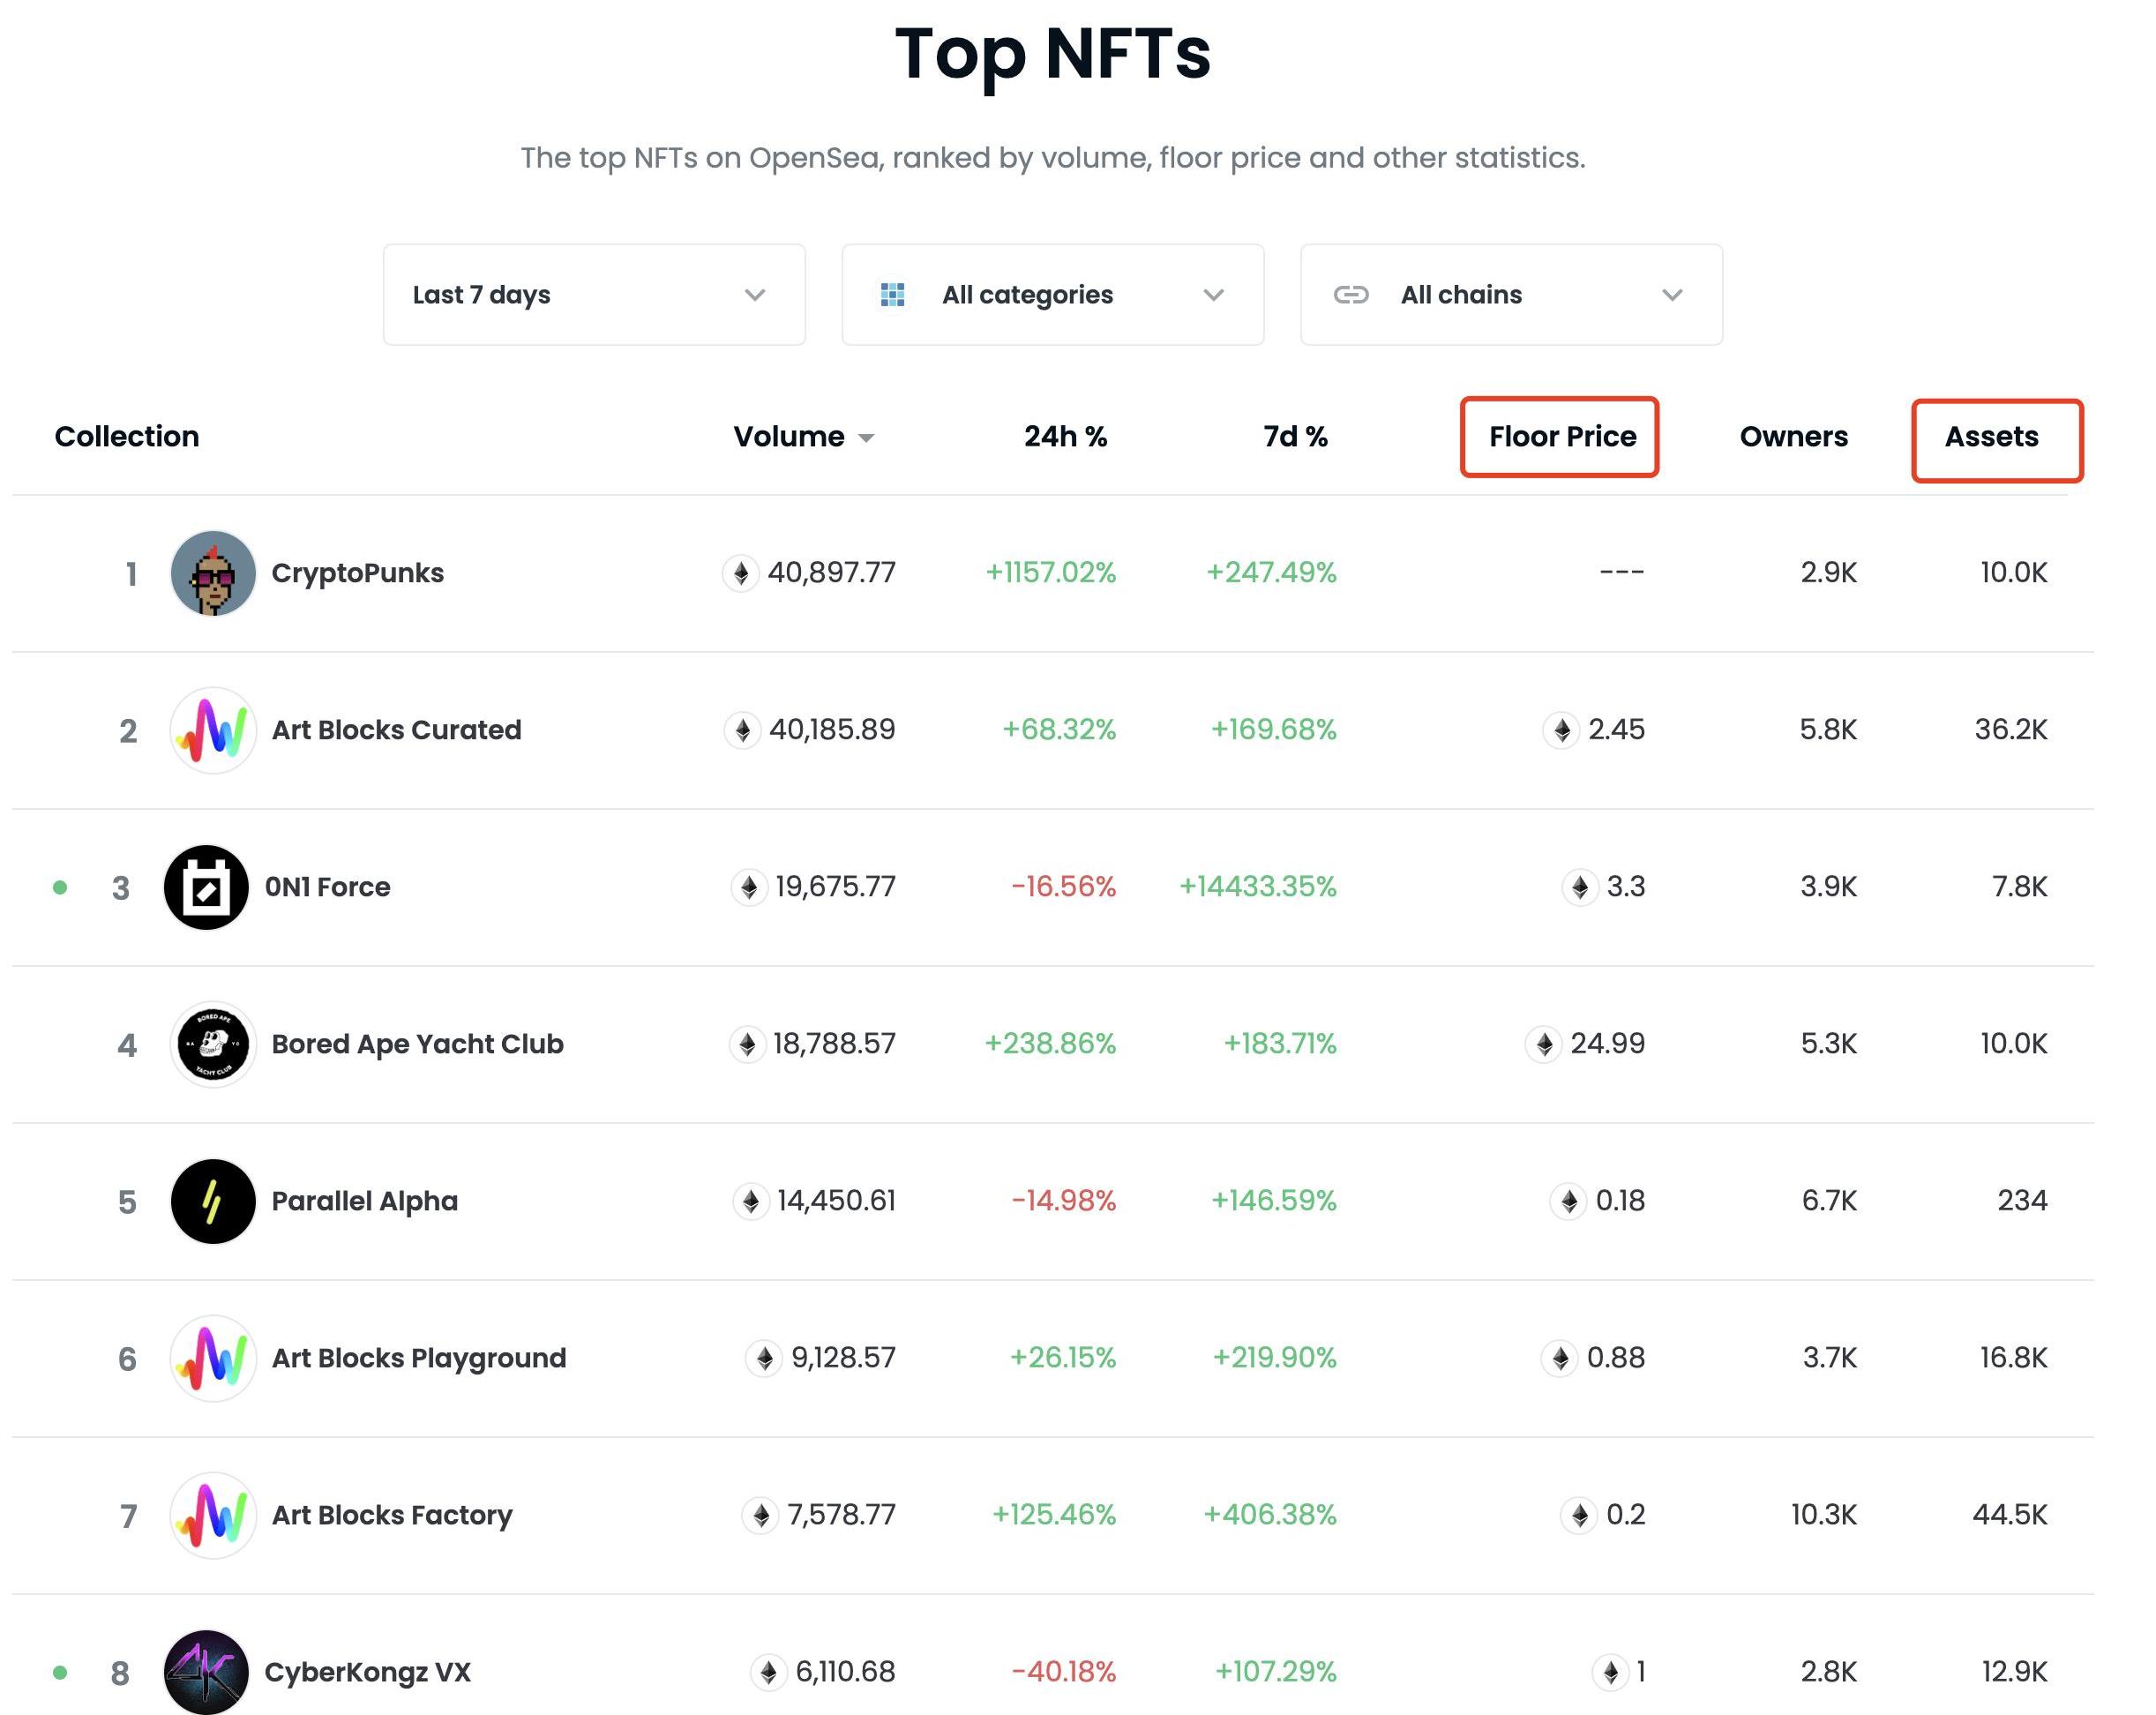Viewport: 2156px width, 1715px height.
Task: Click the chain link icon beside All chains
Action: [1350, 295]
